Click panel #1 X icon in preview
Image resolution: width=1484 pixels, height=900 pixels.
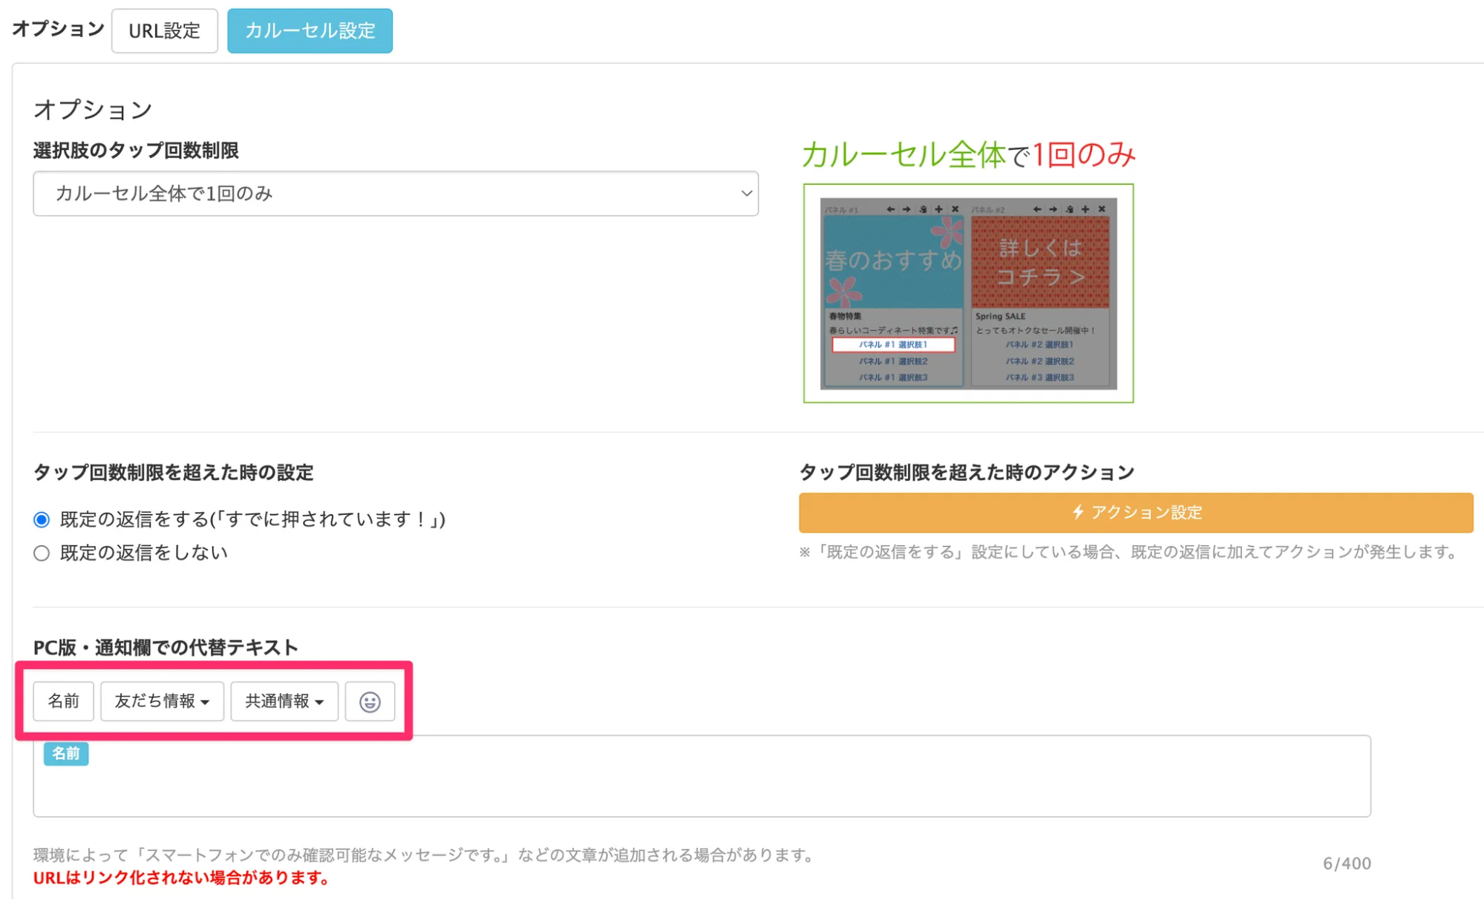pyautogui.click(x=955, y=209)
